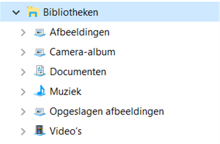Screen dimensions: 220x144
Task: Click the Documenten library icon
Action: [40, 71]
